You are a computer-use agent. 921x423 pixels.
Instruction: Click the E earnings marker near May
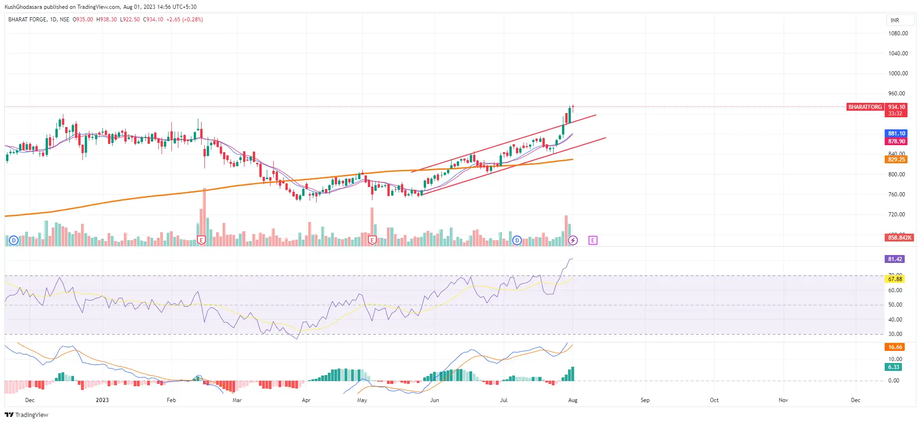coord(372,241)
